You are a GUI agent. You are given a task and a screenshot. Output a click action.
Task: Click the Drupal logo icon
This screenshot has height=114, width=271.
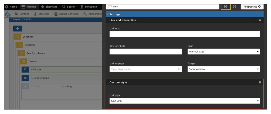(8, 14)
